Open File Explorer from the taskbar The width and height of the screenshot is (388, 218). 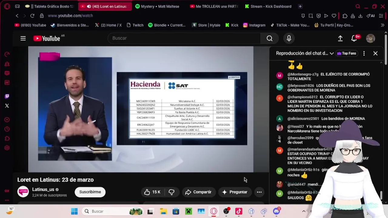pyautogui.click(x=163, y=211)
